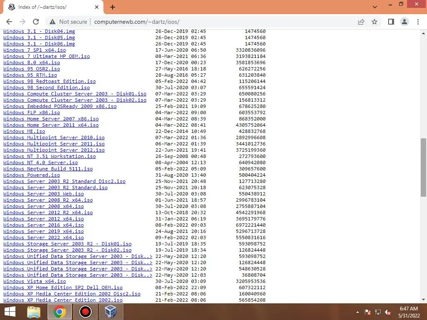Screen dimensions: 427x320
Task: Open a new browser tab
Action: (113, 7)
